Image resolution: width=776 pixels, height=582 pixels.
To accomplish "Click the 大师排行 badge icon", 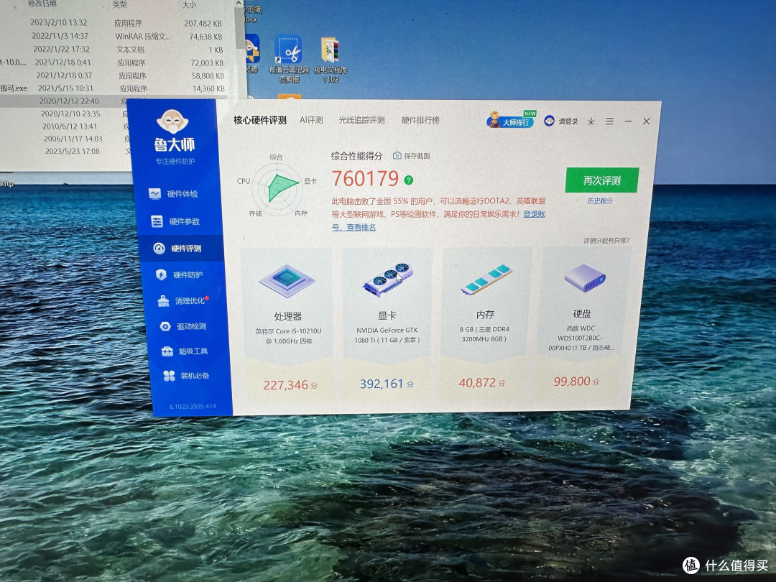I will click(511, 119).
